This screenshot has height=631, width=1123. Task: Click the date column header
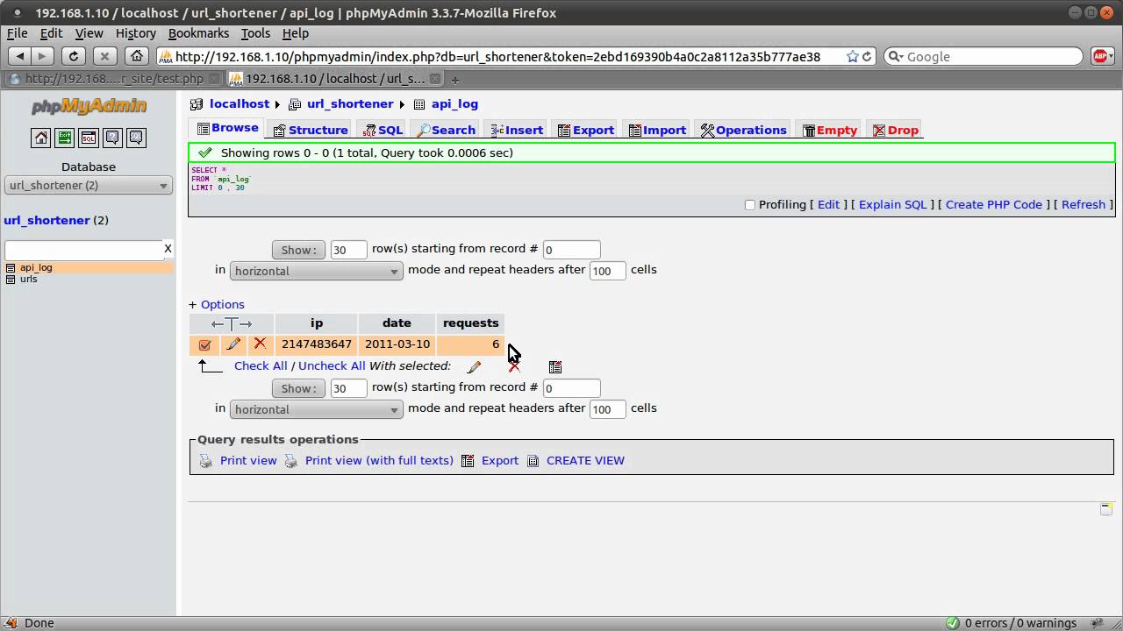397,323
